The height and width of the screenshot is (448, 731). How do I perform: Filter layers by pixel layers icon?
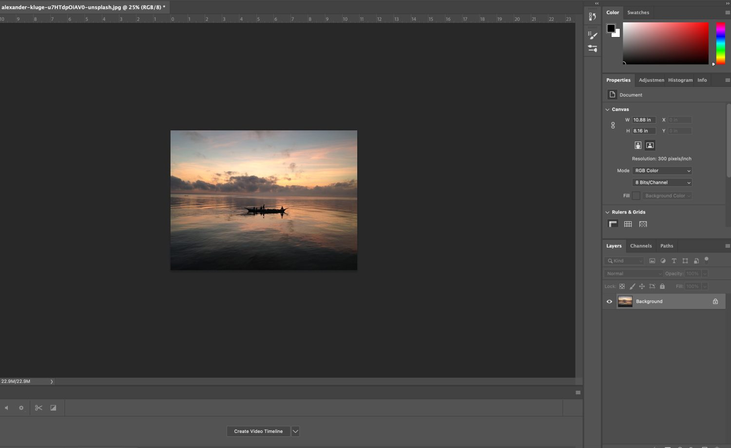click(x=652, y=261)
